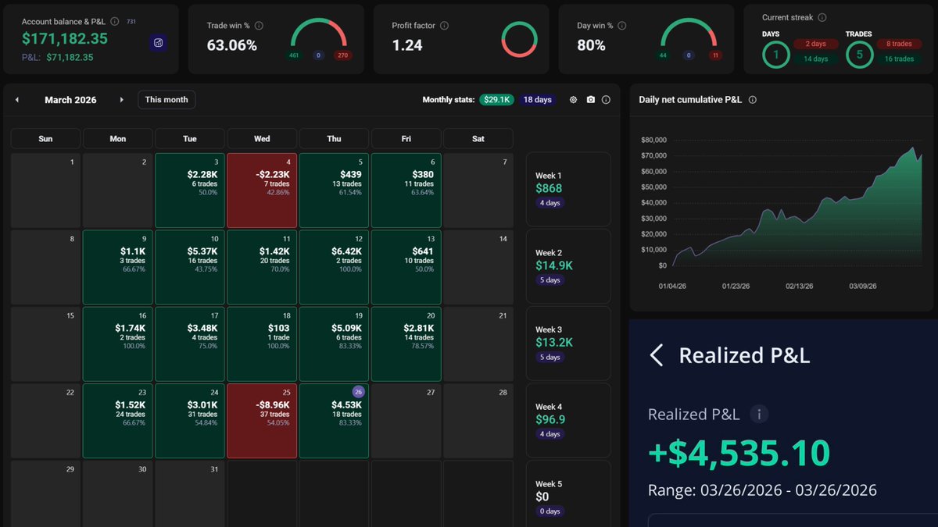Toggle the $29.1K monthly stats pill
The height and width of the screenshot is (527, 938).
click(496, 100)
